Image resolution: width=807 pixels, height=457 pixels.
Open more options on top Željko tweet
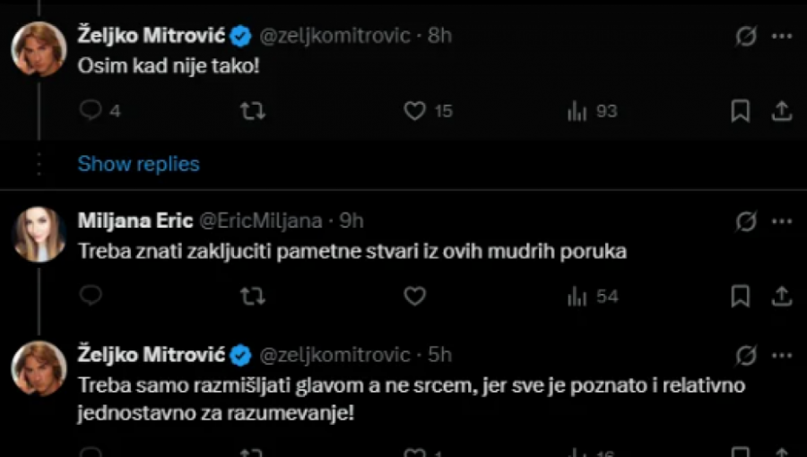[782, 36]
